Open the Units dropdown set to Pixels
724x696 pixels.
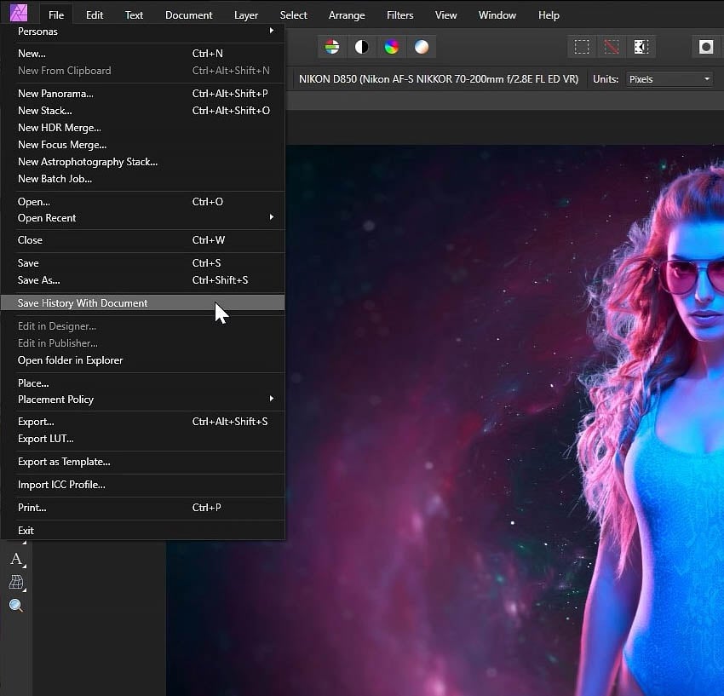669,78
